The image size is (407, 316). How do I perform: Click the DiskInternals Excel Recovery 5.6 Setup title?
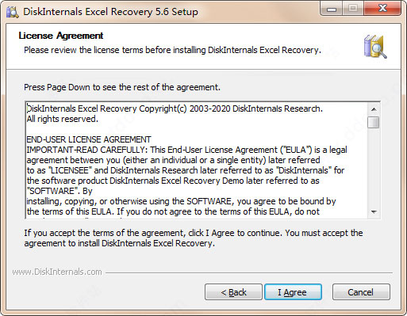pos(110,12)
